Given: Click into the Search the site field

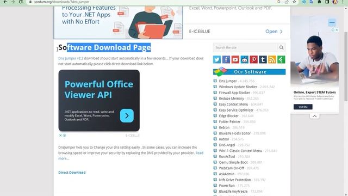Looking at the screenshot, I should tap(245, 47).
